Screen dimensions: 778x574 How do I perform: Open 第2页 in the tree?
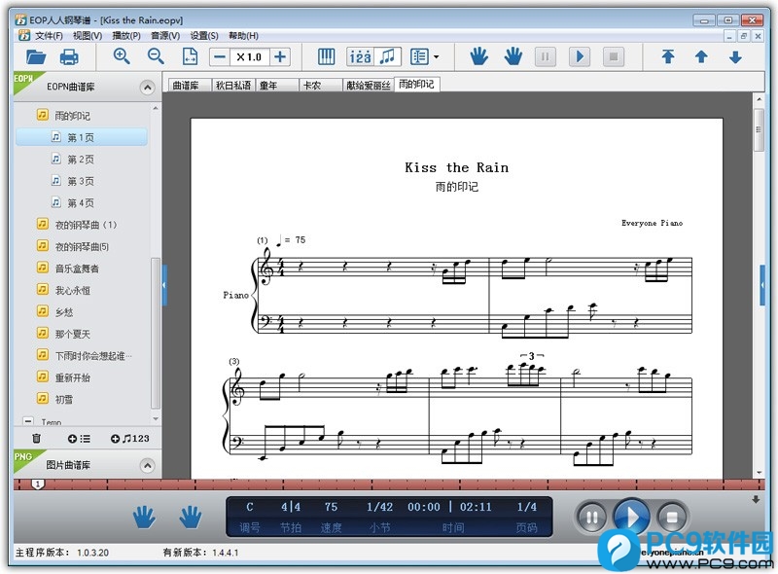[81, 160]
